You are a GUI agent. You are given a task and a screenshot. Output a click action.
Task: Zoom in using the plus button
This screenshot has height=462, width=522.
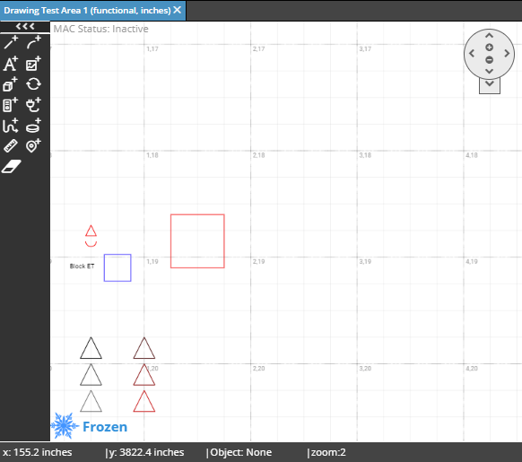point(489,48)
